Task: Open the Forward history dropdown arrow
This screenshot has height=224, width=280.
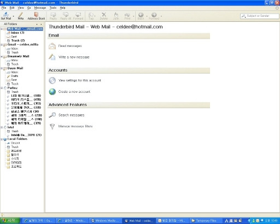Action: pos(161,16)
